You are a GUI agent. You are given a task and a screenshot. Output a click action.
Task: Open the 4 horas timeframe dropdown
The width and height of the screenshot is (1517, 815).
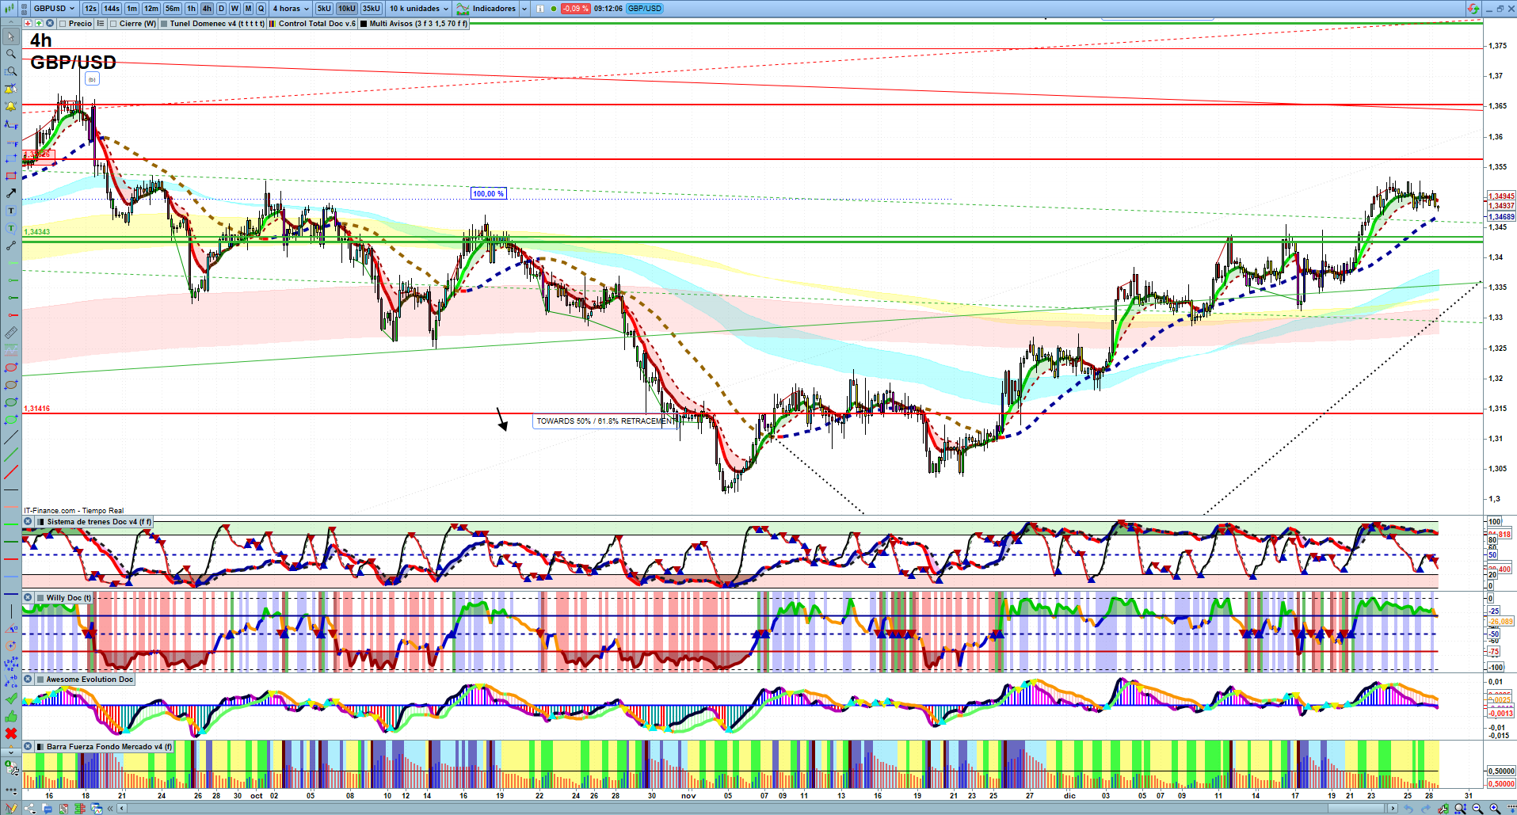coord(291,9)
